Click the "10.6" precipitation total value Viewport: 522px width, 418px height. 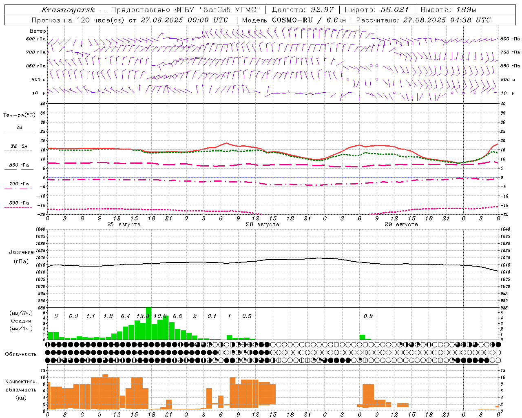click(x=160, y=316)
